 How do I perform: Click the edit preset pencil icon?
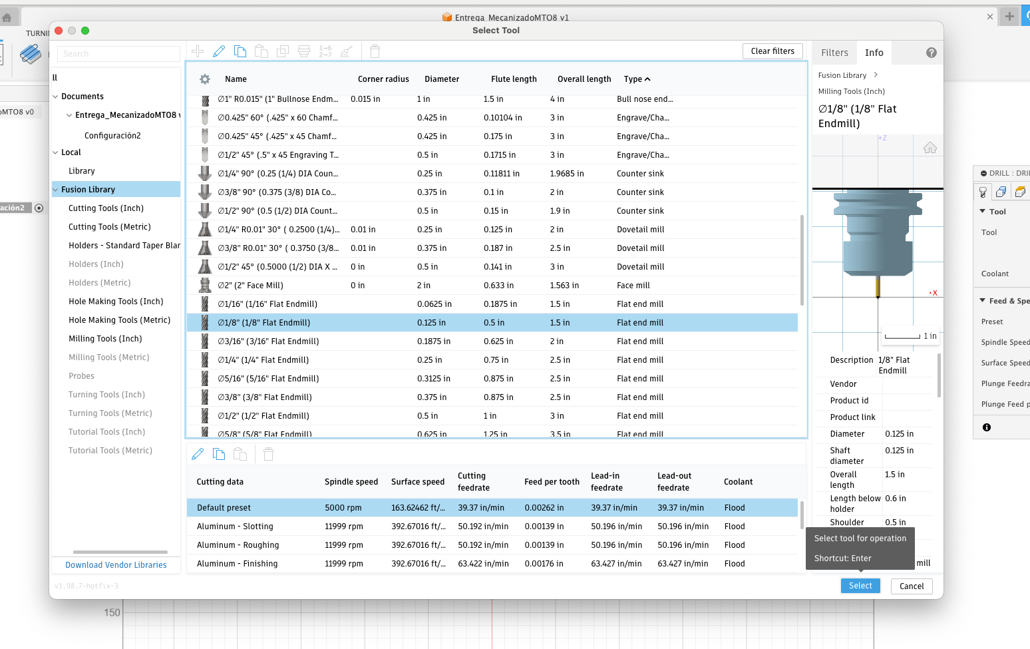pos(198,454)
